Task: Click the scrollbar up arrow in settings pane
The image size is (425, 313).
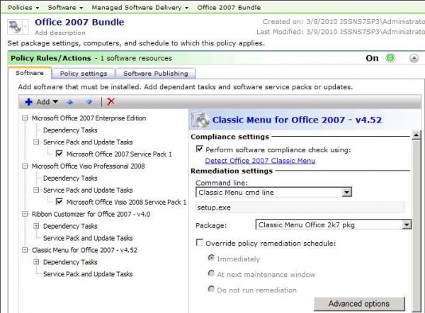Action: 416,135
